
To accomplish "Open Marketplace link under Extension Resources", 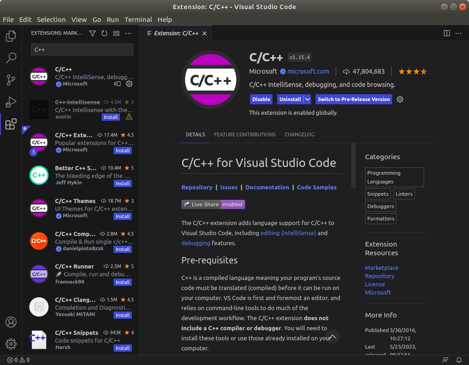I will tap(382, 268).
